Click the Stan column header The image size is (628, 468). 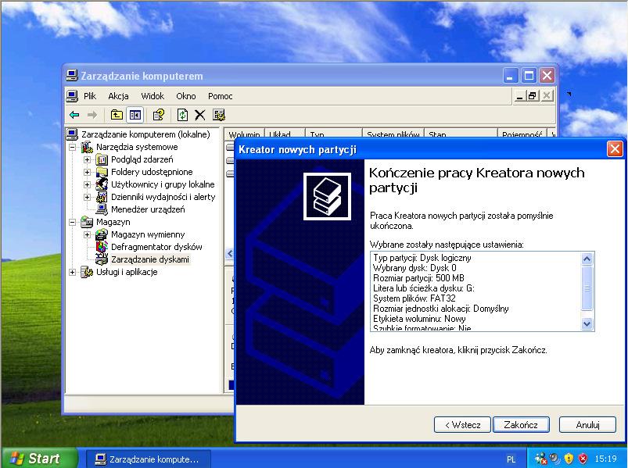click(x=461, y=134)
